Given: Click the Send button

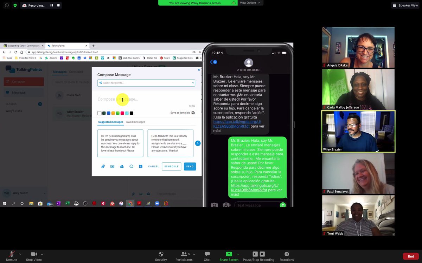Looking at the screenshot, I should point(190,166).
